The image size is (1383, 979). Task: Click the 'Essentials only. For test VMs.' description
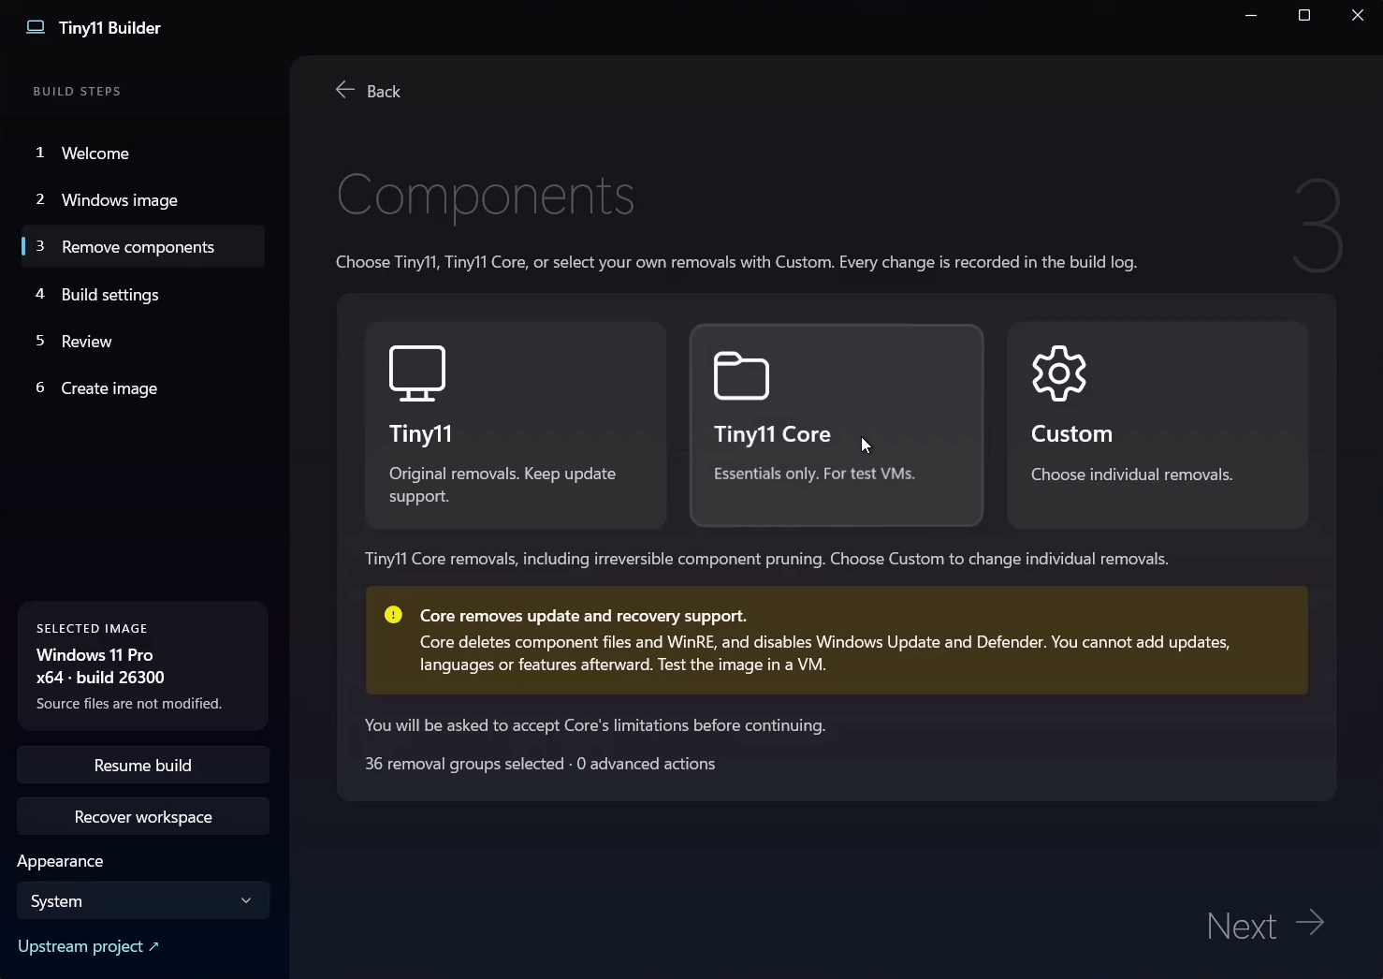click(x=814, y=474)
